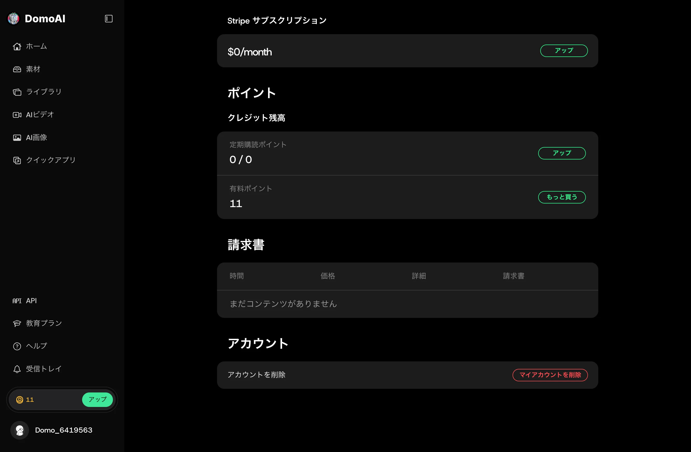The height and width of the screenshot is (452, 691).
Task: Click the library folder icon beside ライブラリ
Action: pyautogui.click(x=17, y=92)
